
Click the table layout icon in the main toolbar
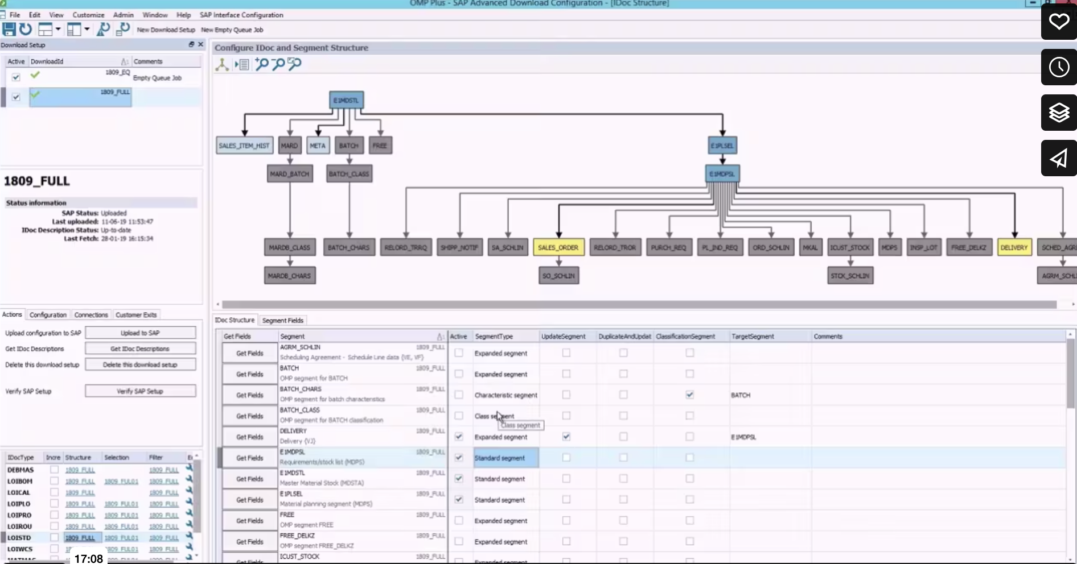pyautogui.click(x=46, y=30)
